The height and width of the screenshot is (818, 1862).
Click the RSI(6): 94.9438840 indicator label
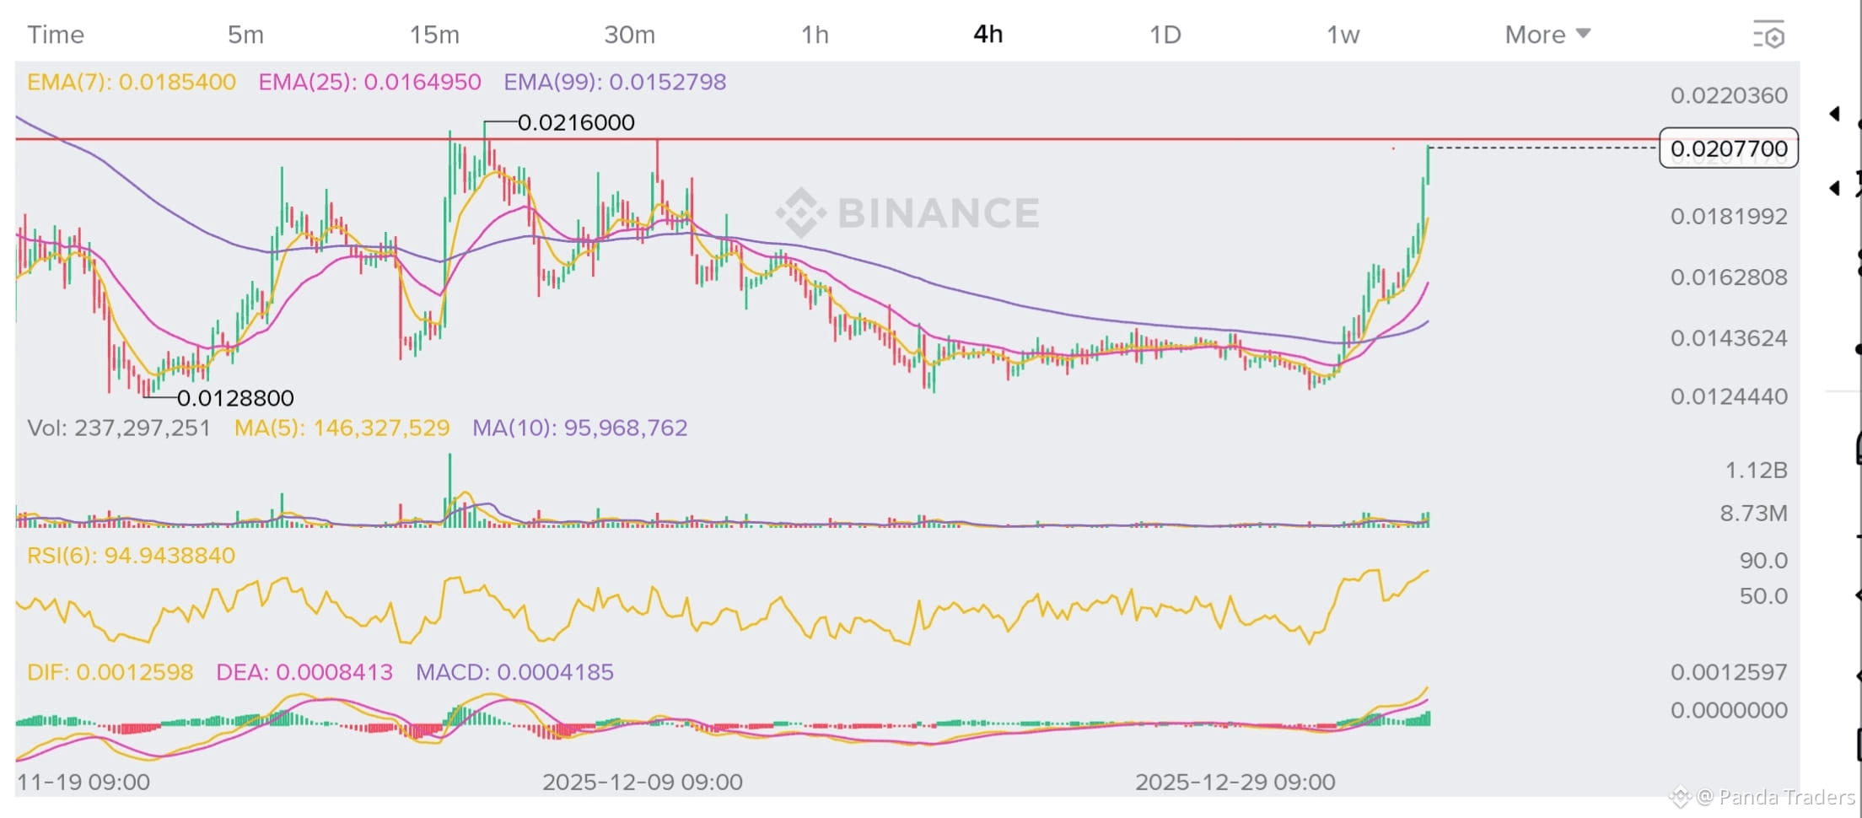(131, 556)
